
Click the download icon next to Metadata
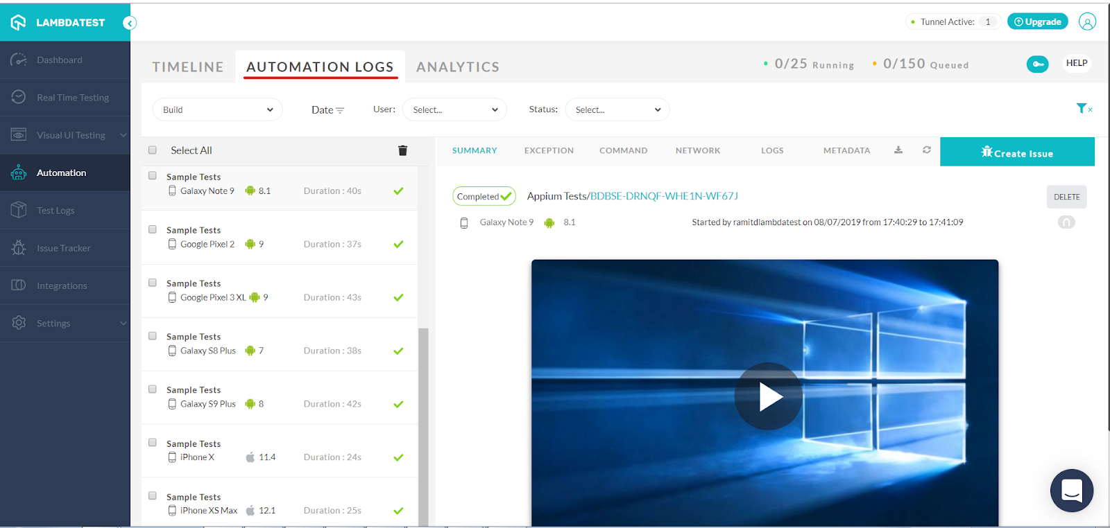point(898,150)
